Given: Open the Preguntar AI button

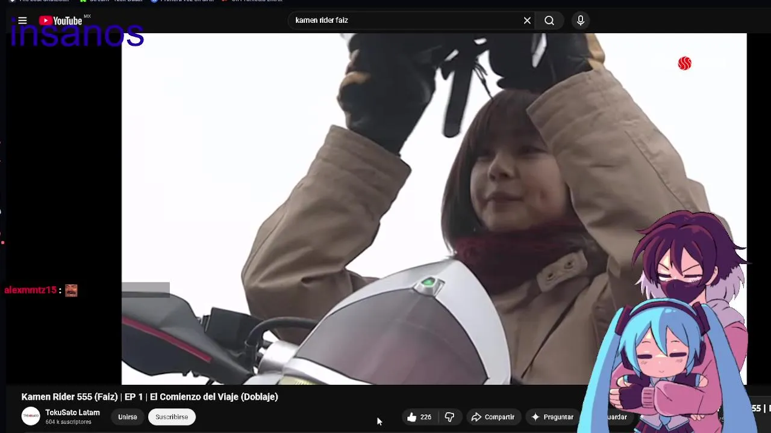Looking at the screenshot, I should [x=552, y=417].
